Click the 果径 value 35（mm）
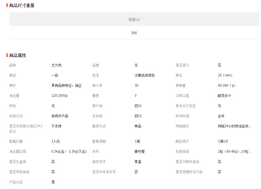Screen dimensions: 261x189 (225, 75)
